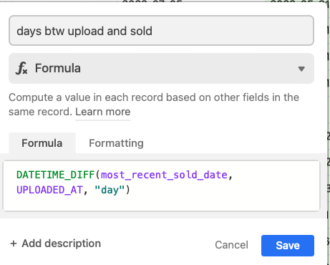Click the opening parenthesis after DATETIME_DIFF
330x265 pixels.
coord(98,175)
